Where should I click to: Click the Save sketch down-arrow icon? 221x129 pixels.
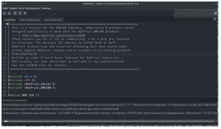point(25,13)
